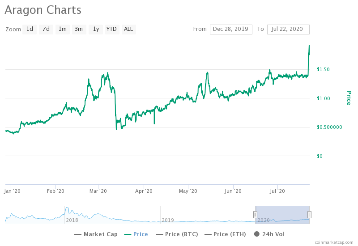
Task: Set zoom range to 1d
Action: point(30,29)
